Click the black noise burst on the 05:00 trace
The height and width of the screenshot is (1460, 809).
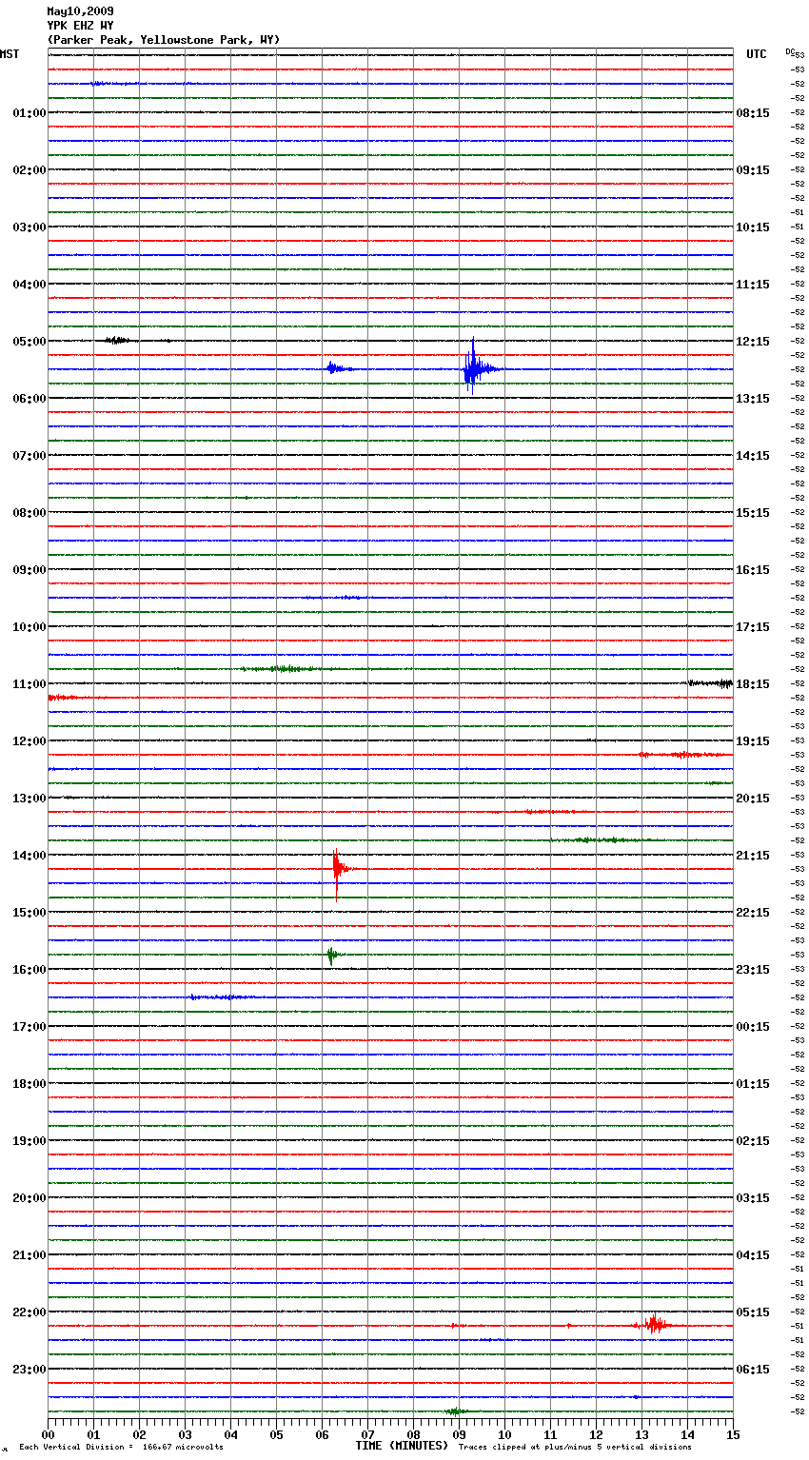click(120, 340)
